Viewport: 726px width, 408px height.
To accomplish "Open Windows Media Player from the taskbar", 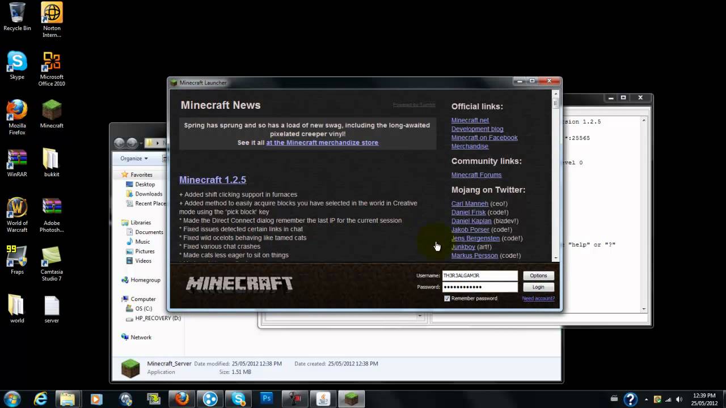I will pyautogui.click(x=96, y=399).
